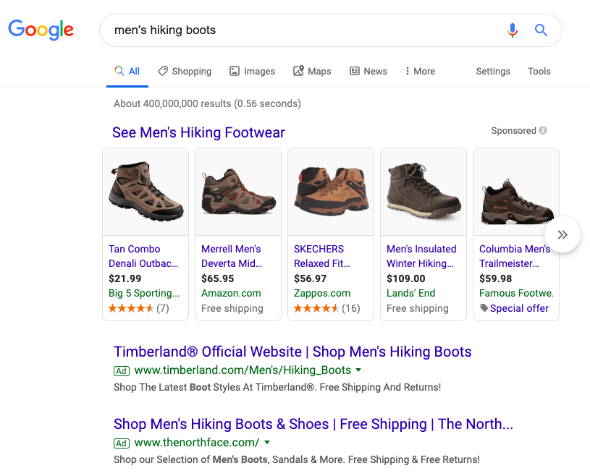Expand the Timberland ad URL dropdown arrow
590x476 pixels.
[x=358, y=370]
